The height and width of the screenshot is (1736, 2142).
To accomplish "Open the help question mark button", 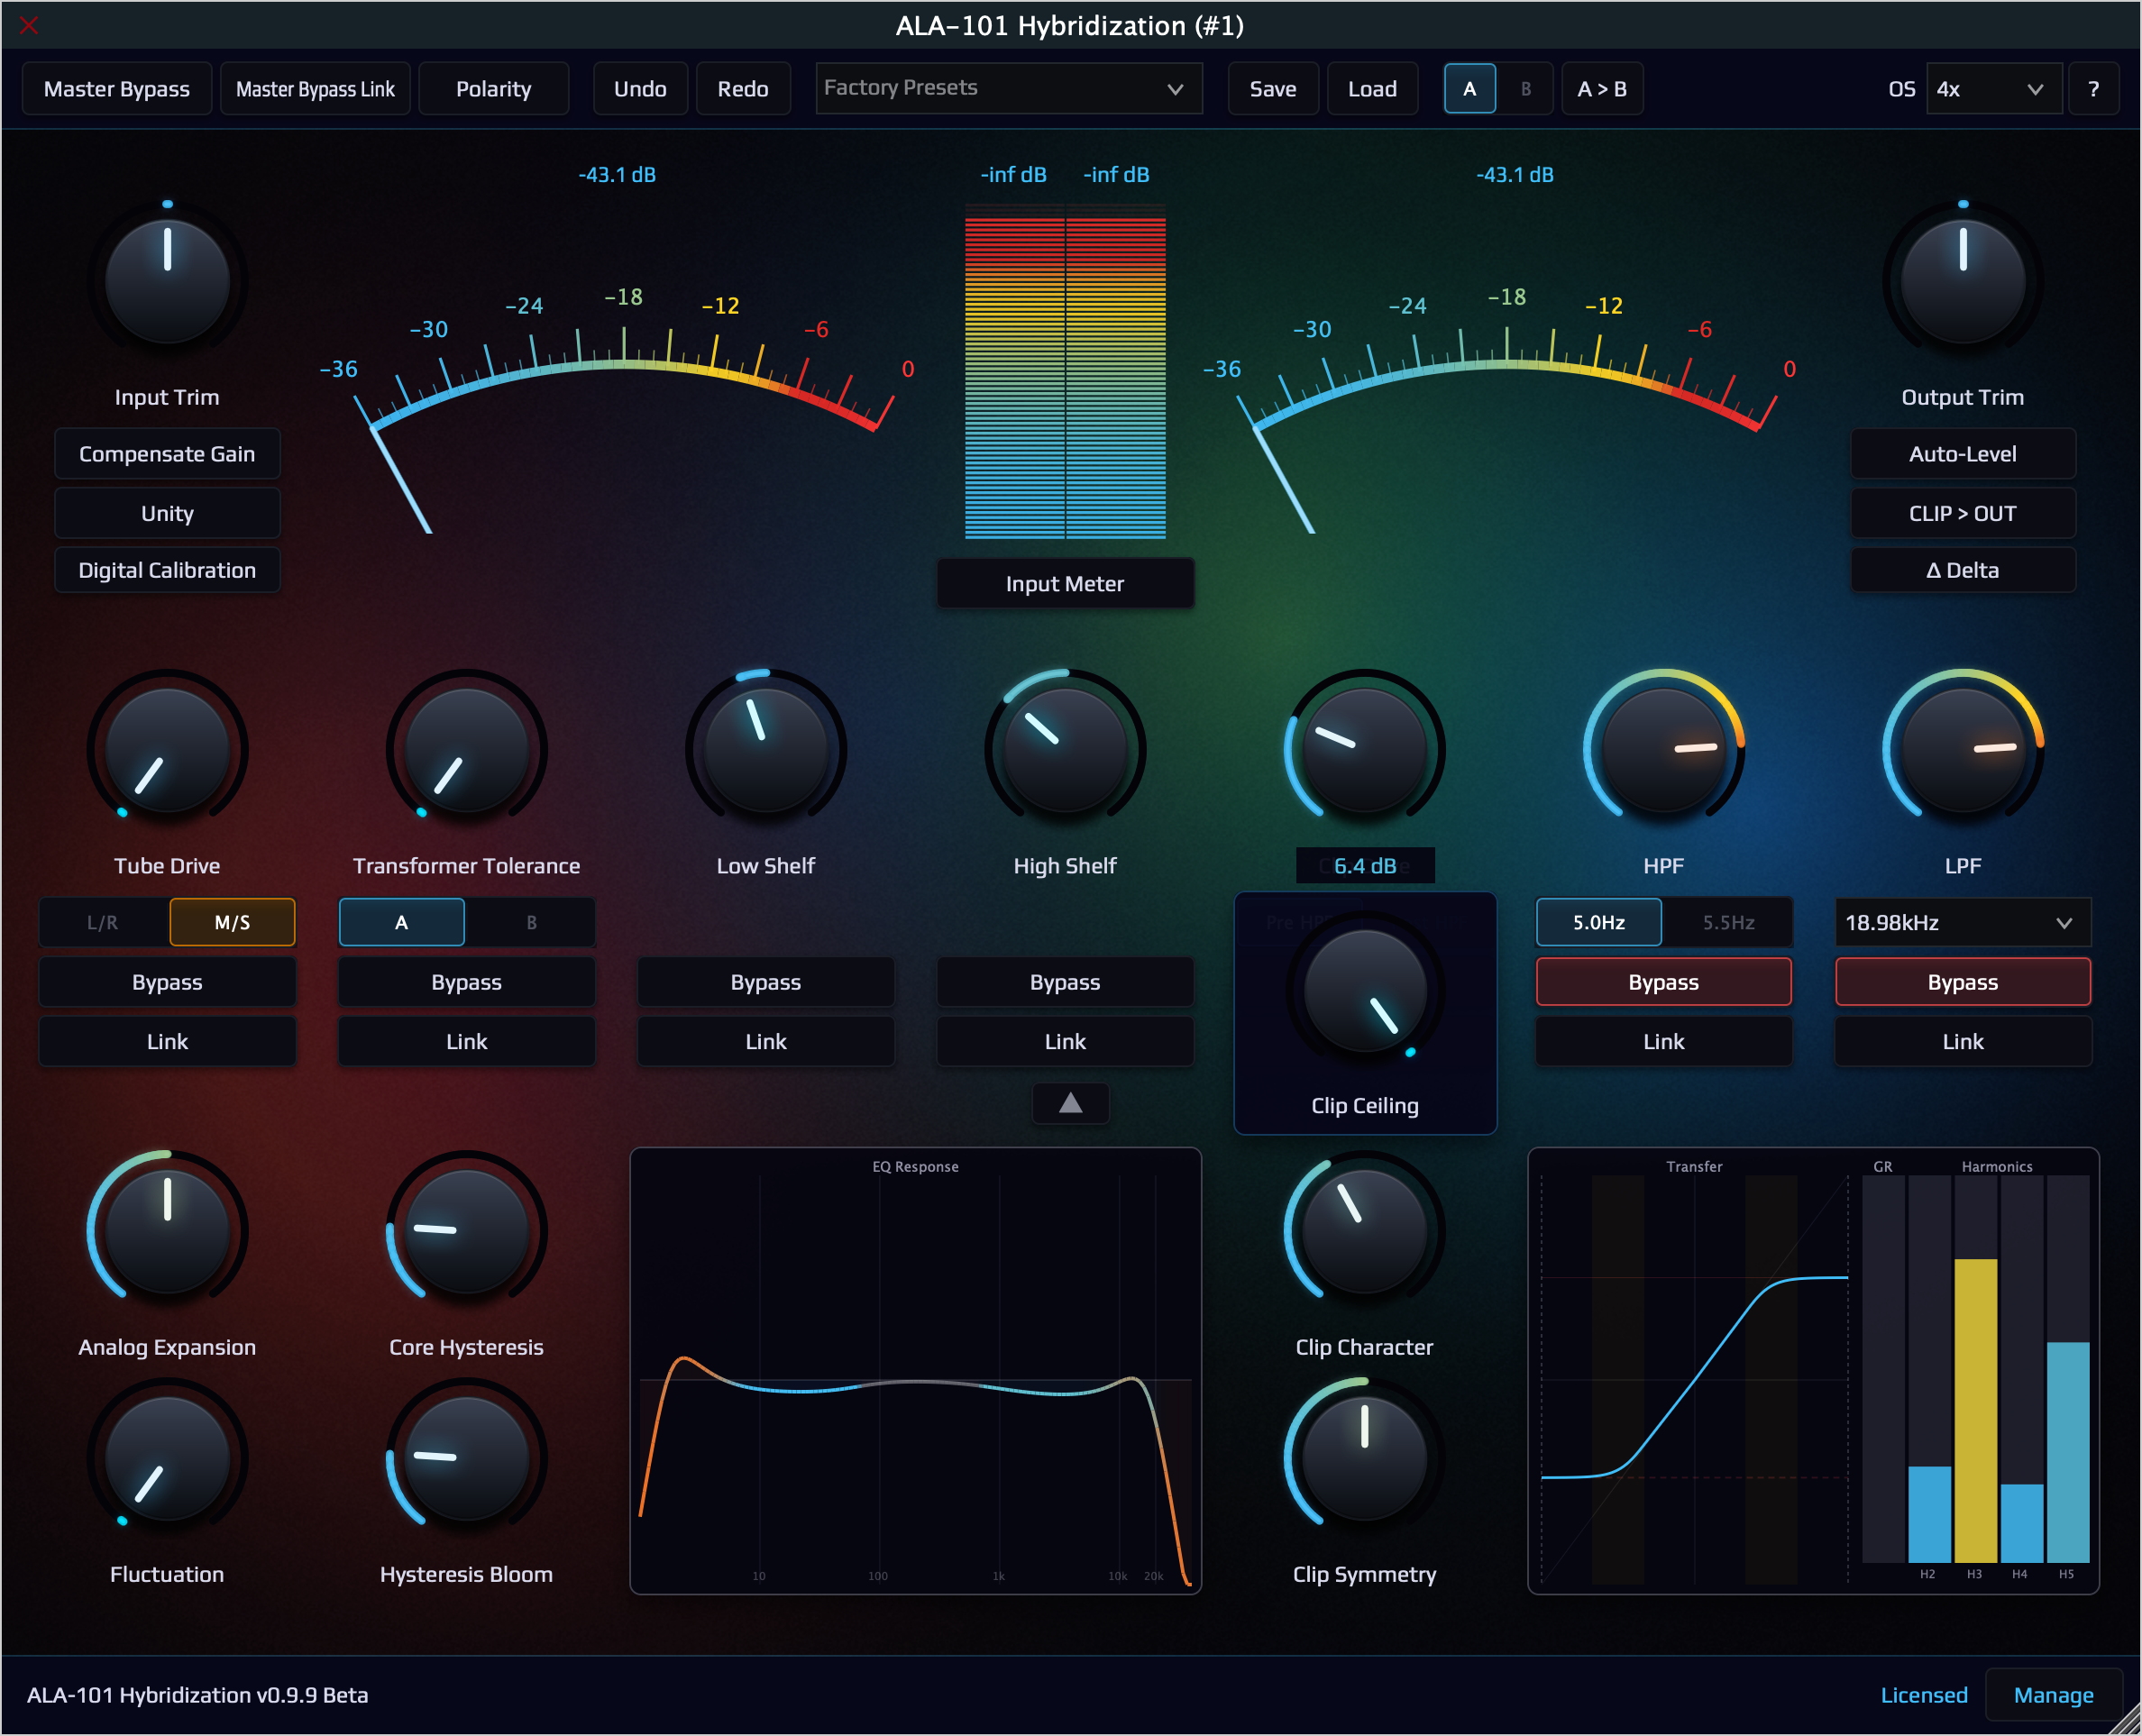I will pyautogui.click(x=2092, y=89).
